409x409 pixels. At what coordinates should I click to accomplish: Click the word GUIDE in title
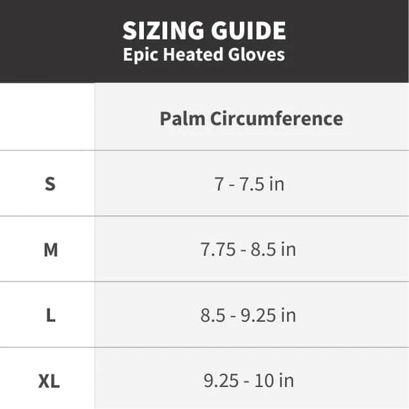249,30
